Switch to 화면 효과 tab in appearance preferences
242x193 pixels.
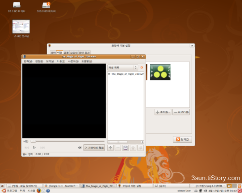[x=84, y=53]
